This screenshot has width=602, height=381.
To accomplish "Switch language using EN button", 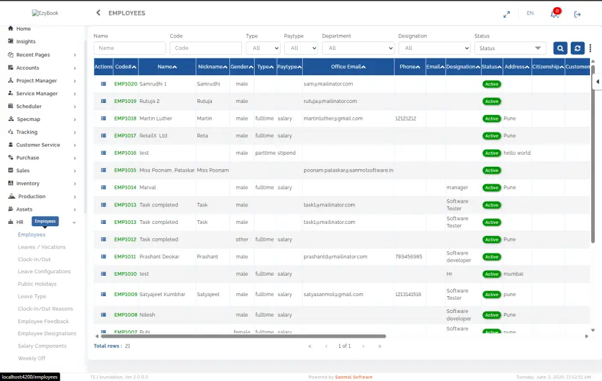I will 530,13.
